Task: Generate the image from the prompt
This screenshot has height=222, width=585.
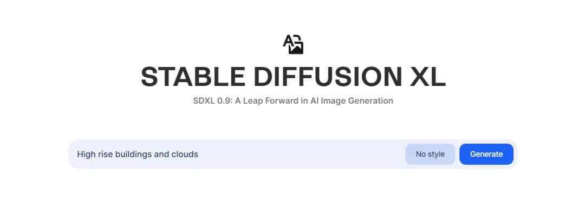Action: point(486,154)
